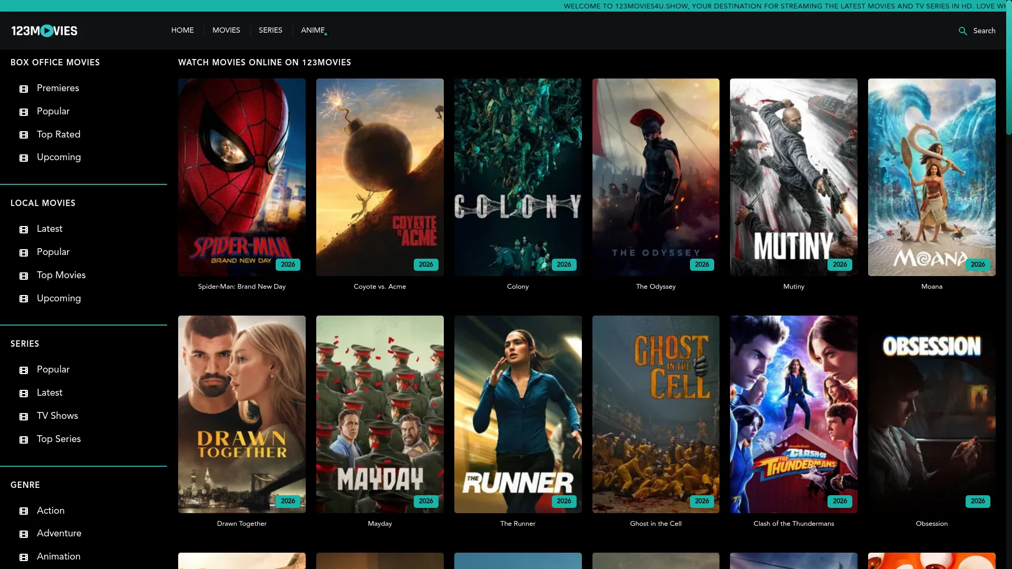Open Clash of the Thundermans poster
Screen dimensions: 1012x569
[x=793, y=414]
